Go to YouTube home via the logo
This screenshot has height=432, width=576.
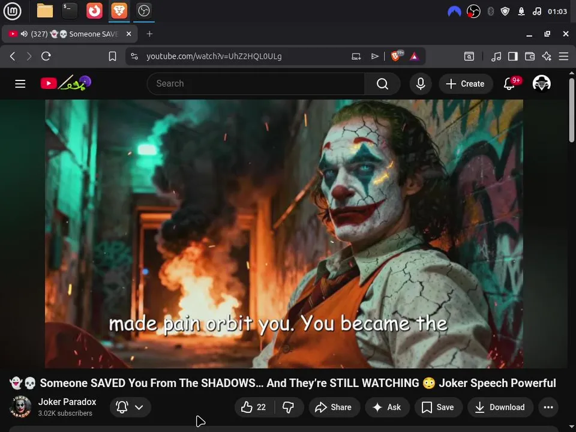[x=66, y=83]
